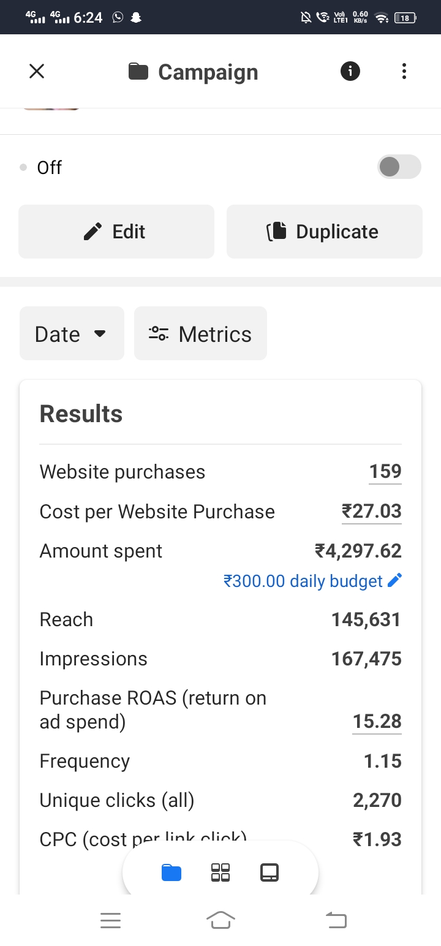Tap the ₹27.03 cost per purchase value
The height and width of the screenshot is (946, 441).
[371, 511]
